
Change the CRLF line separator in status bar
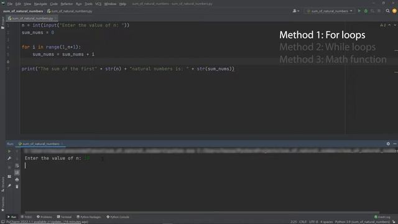(303, 222)
